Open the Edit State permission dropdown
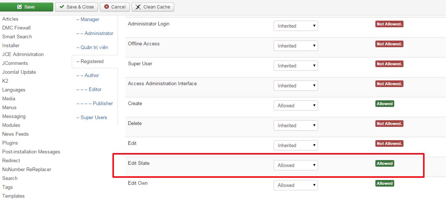Screen dimensions: 446x201 pos(296,165)
